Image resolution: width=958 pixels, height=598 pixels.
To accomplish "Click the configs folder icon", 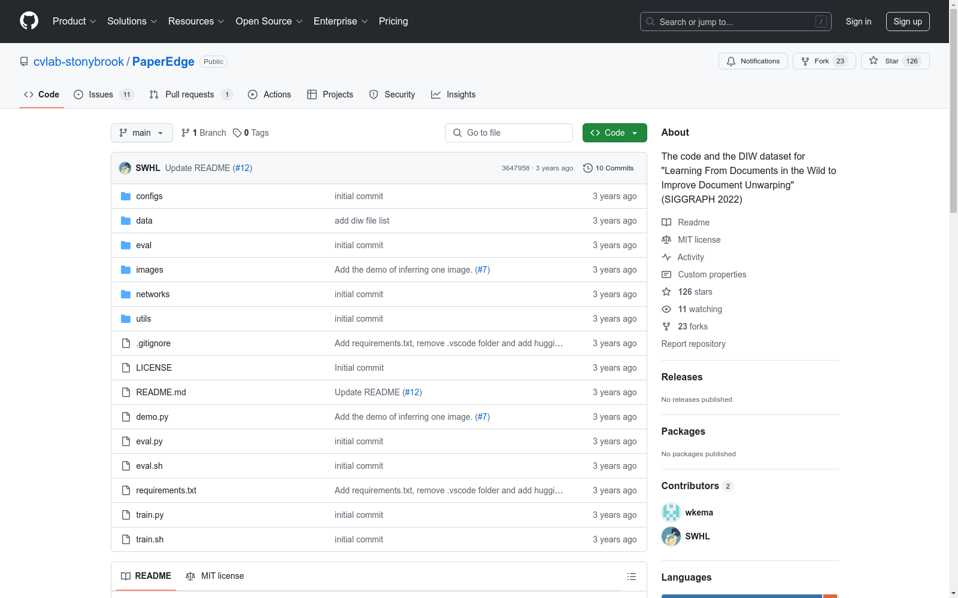I will pos(126,196).
